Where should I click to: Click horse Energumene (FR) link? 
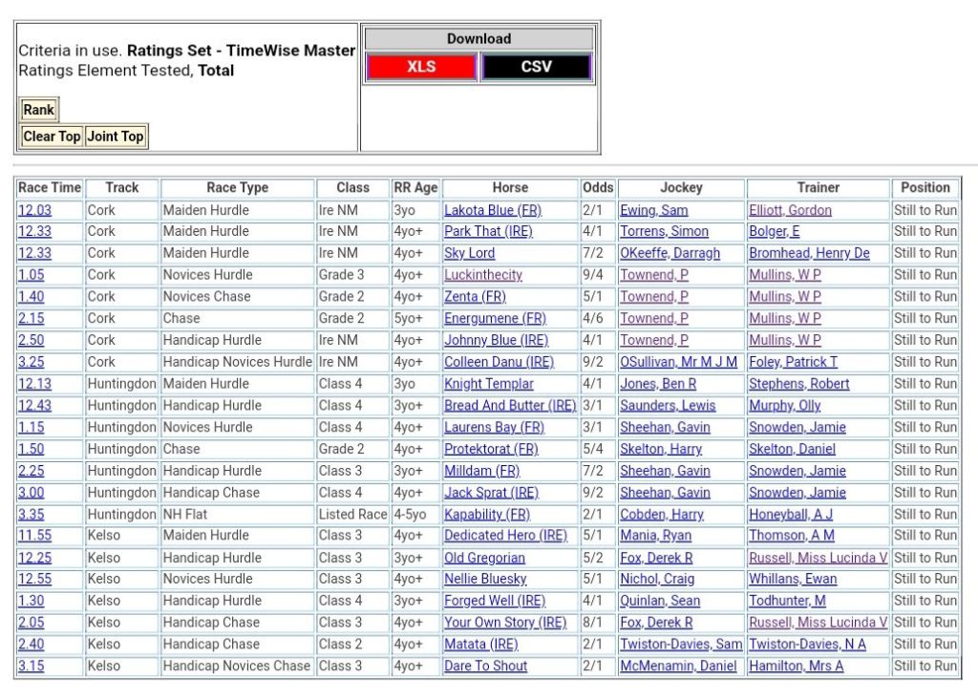point(495,318)
